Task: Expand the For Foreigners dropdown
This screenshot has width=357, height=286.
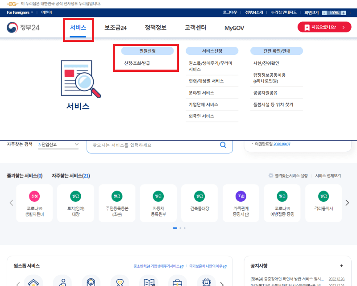Action: click(x=20, y=12)
